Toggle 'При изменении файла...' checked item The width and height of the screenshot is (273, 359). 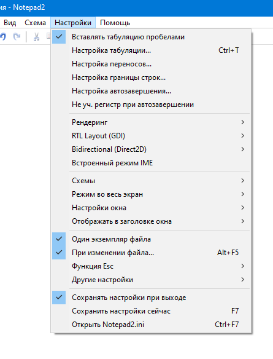pyautogui.click(x=152, y=253)
